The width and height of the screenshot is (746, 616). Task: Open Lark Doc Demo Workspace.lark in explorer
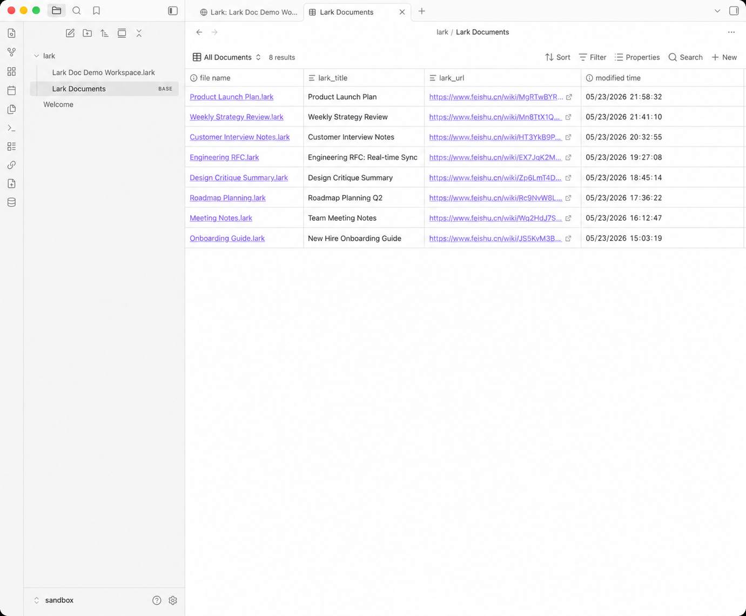pos(103,72)
